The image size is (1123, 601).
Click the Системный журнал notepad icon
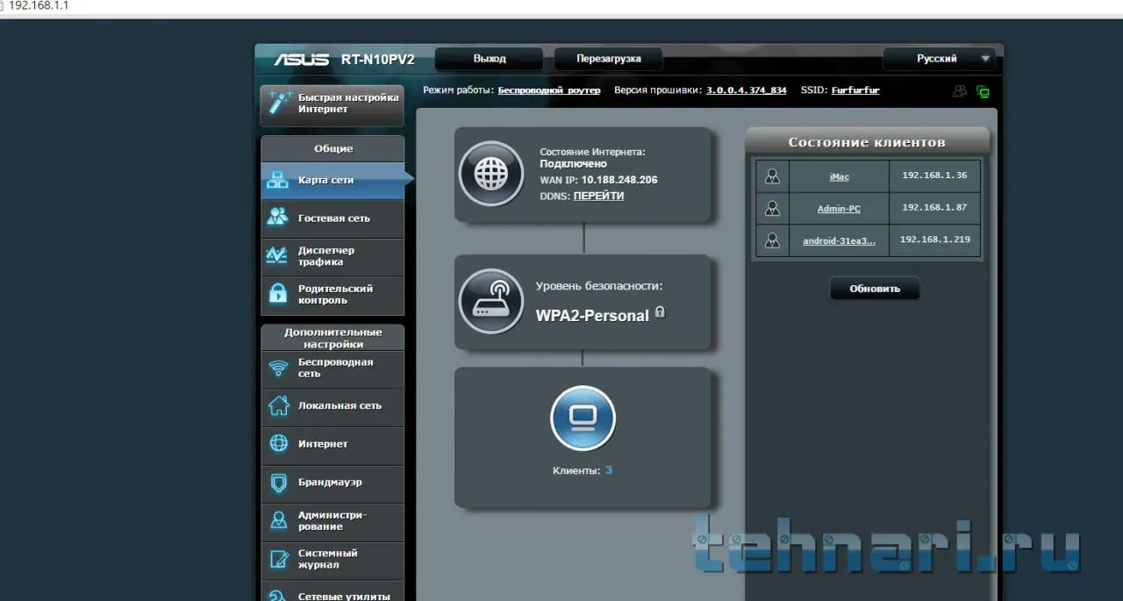[x=278, y=559]
